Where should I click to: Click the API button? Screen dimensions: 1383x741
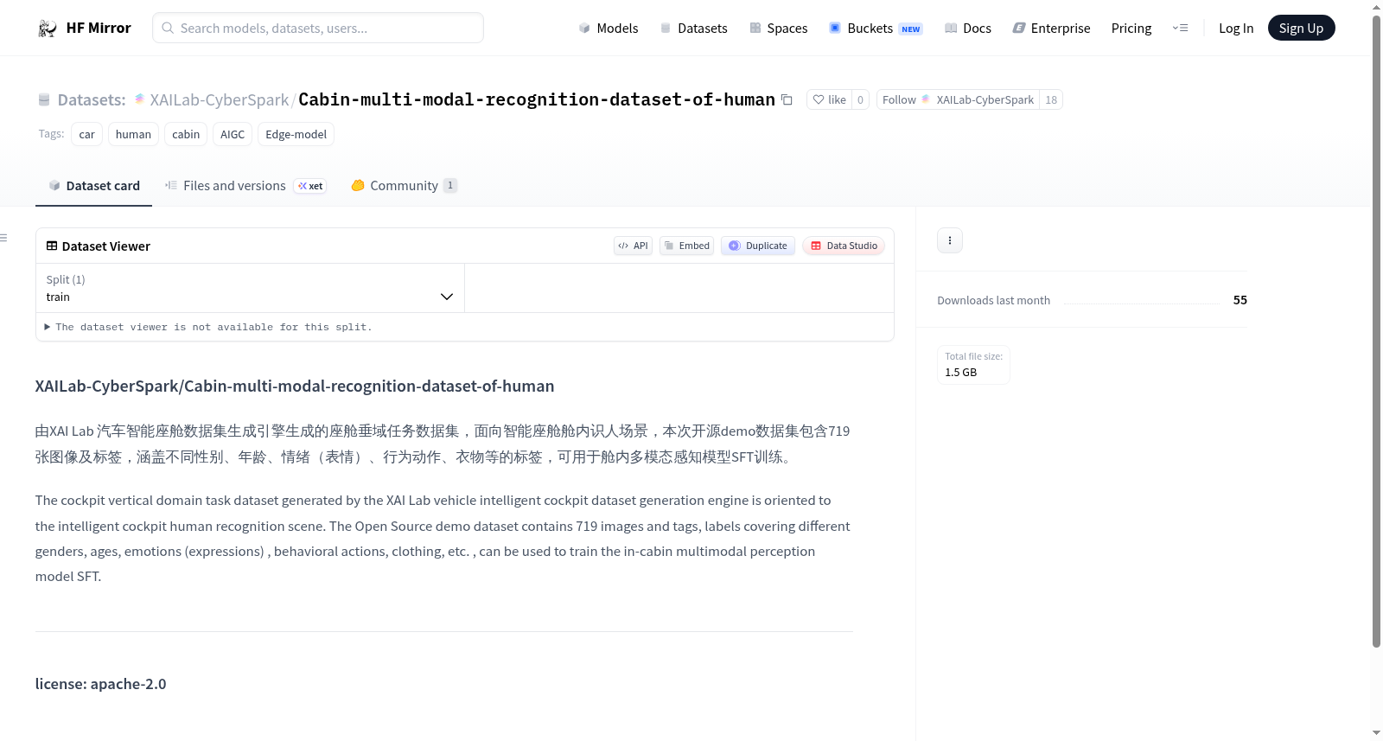coord(633,246)
